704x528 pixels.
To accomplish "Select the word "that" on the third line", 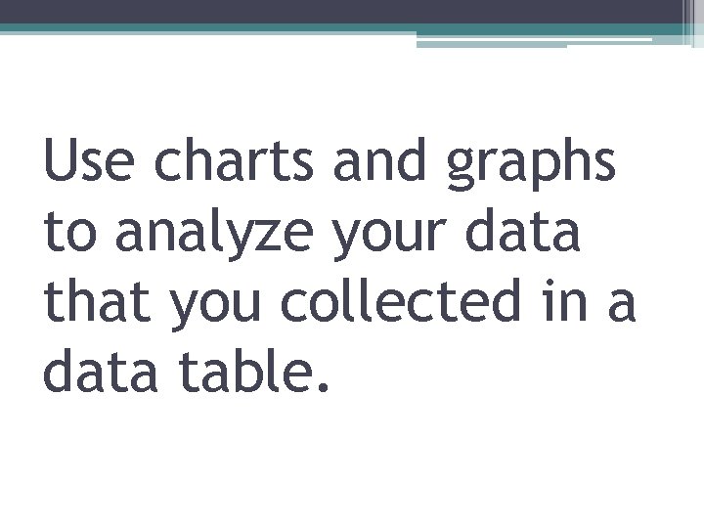I will pyautogui.click(x=97, y=299).
